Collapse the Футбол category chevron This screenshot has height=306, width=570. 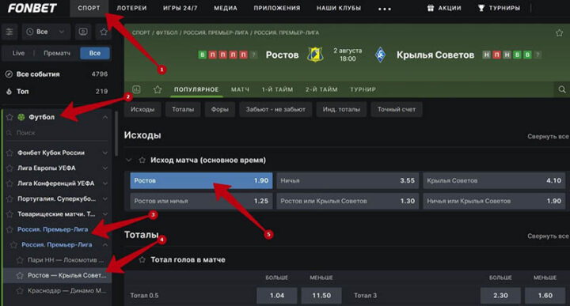[105, 117]
